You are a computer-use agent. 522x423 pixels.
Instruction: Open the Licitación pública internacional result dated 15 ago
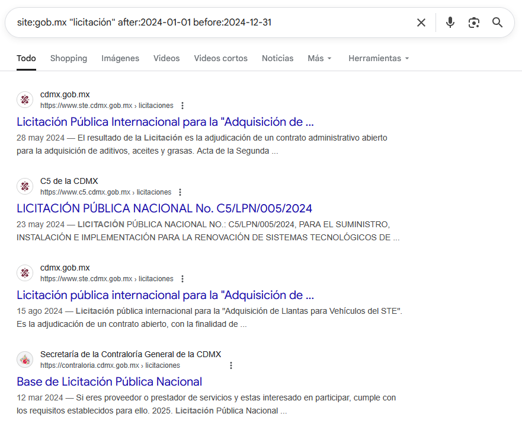click(165, 295)
